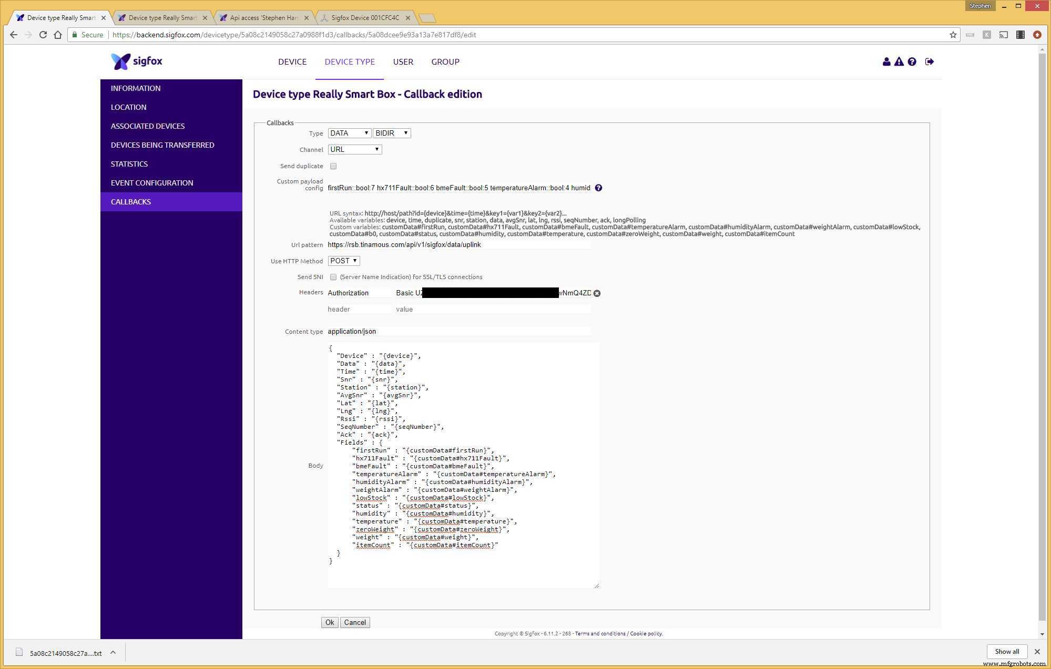Enable the Send duplicate checkbox
This screenshot has height=669, width=1051.
tap(333, 166)
